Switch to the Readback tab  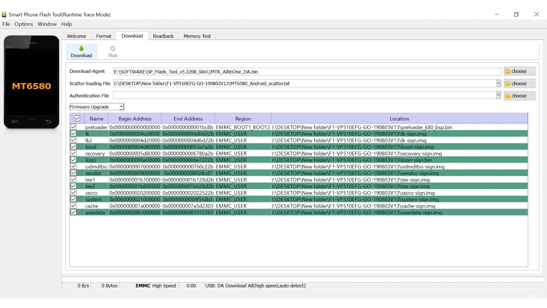163,36
